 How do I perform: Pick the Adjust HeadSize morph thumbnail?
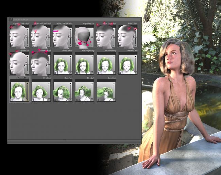(39, 63)
